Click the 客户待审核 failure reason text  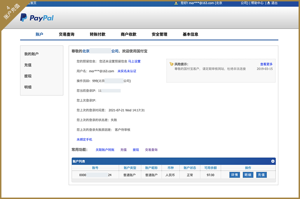point(122,130)
